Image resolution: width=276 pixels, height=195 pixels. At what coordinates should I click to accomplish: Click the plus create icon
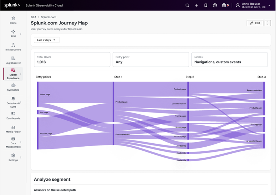(x=197, y=5)
